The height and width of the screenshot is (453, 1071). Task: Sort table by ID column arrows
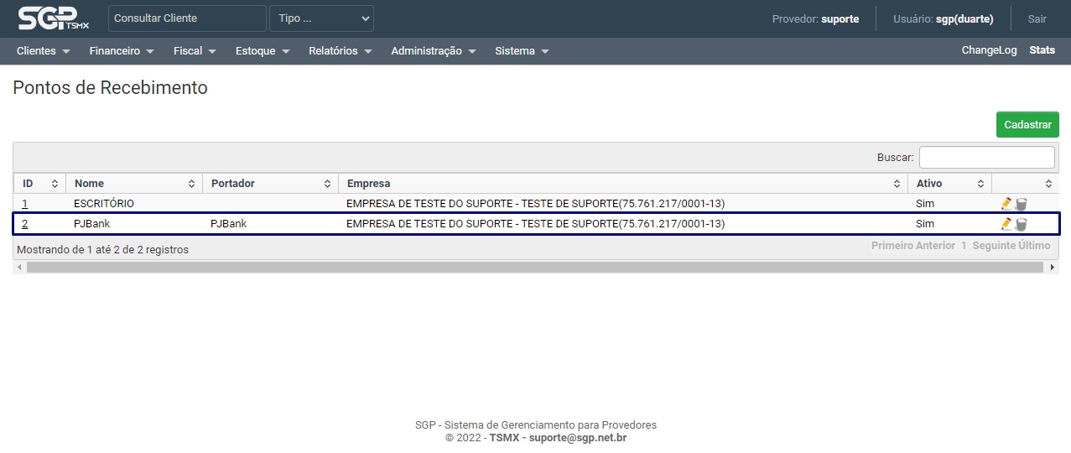click(x=55, y=184)
